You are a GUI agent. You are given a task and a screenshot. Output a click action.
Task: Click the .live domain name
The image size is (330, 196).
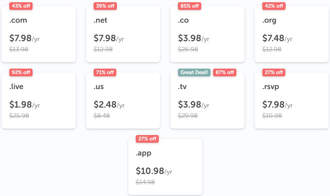click(16, 87)
